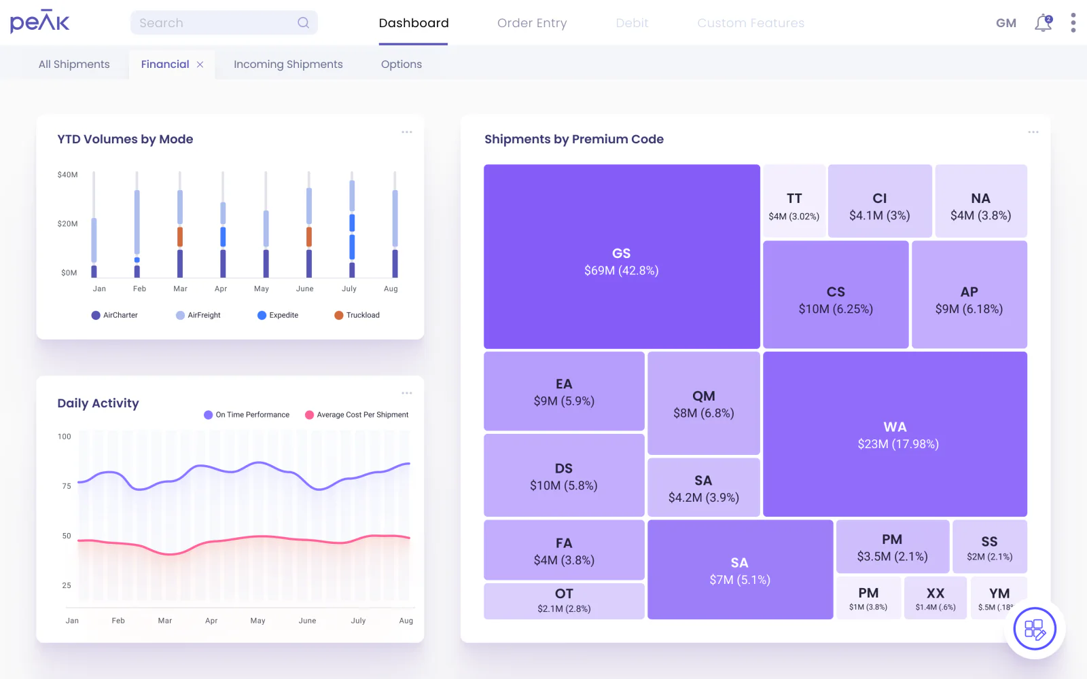
Task: Open Custom Features menu
Action: coord(751,23)
